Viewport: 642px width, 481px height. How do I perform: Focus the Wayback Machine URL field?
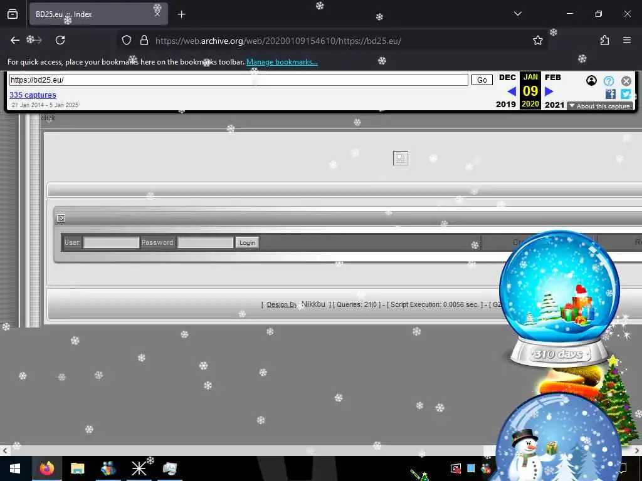point(238,80)
